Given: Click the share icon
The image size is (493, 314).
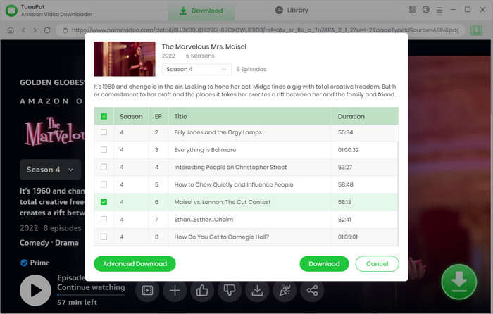Looking at the screenshot, I should [x=312, y=290].
